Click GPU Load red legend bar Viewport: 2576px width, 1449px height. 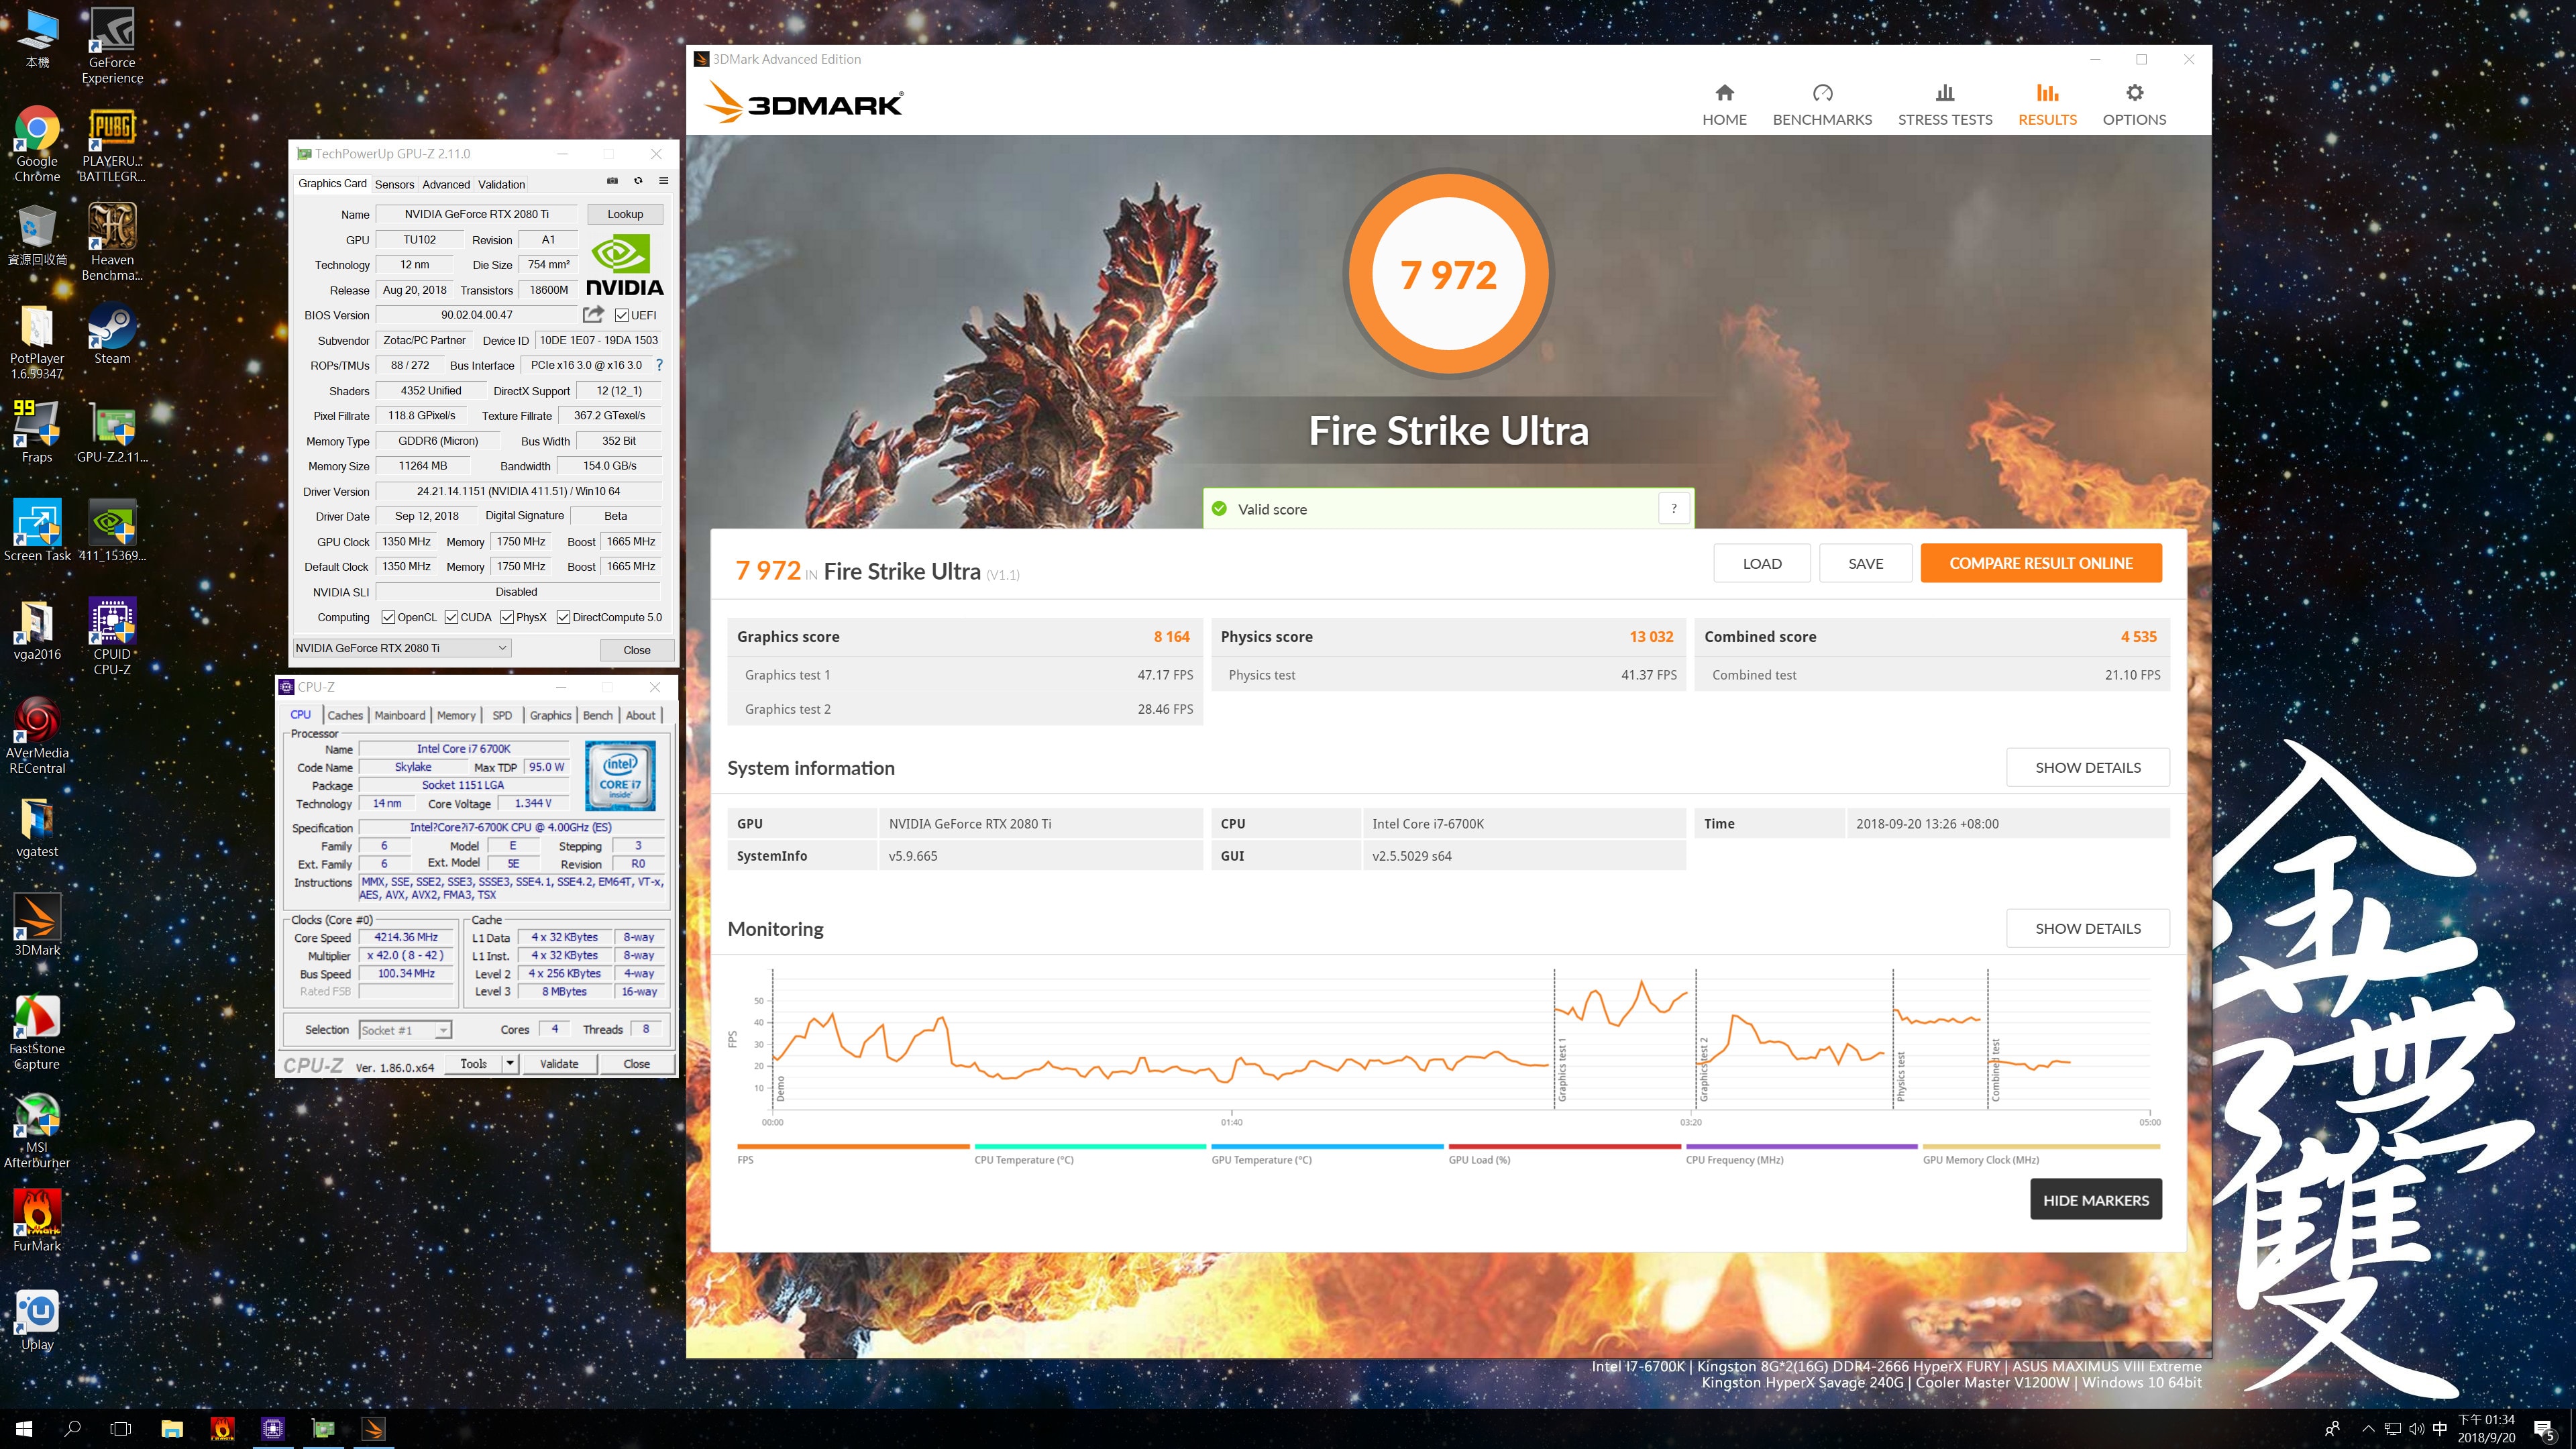(1564, 1146)
